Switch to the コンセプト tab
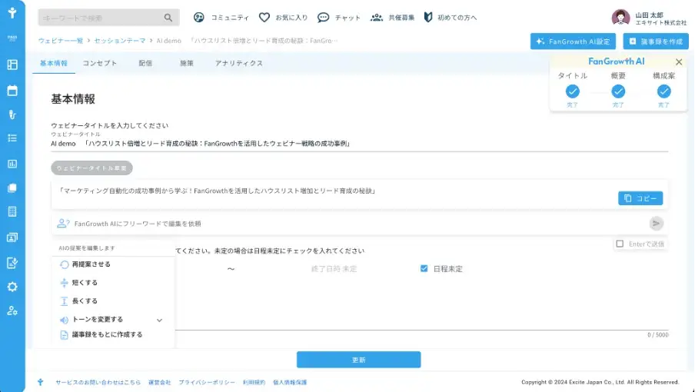Image resolution: width=695 pixels, height=392 pixels. coord(100,63)
